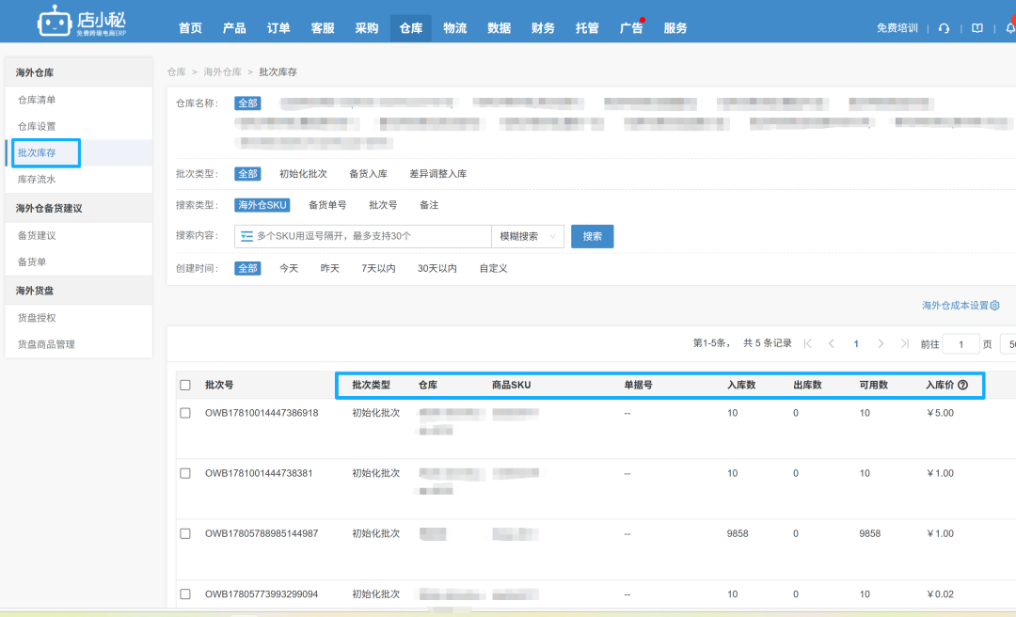Filter creation time by 7天以内
The image size is (1016, 617).
[378, 268]
